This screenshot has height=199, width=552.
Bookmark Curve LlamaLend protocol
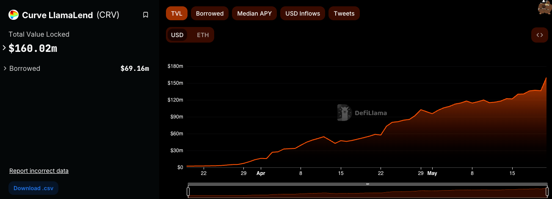(x=146, y=15)
